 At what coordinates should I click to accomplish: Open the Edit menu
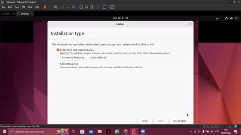pyautogui.click(x=10, y=7)
